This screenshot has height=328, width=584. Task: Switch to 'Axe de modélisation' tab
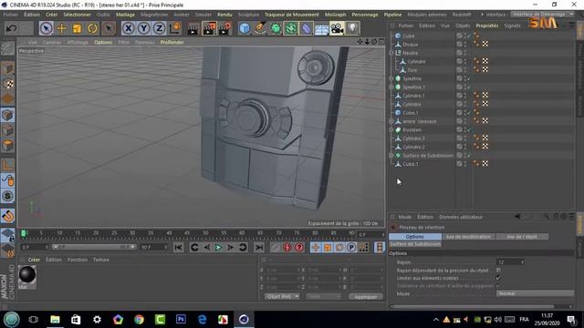[x=468, y=237]
